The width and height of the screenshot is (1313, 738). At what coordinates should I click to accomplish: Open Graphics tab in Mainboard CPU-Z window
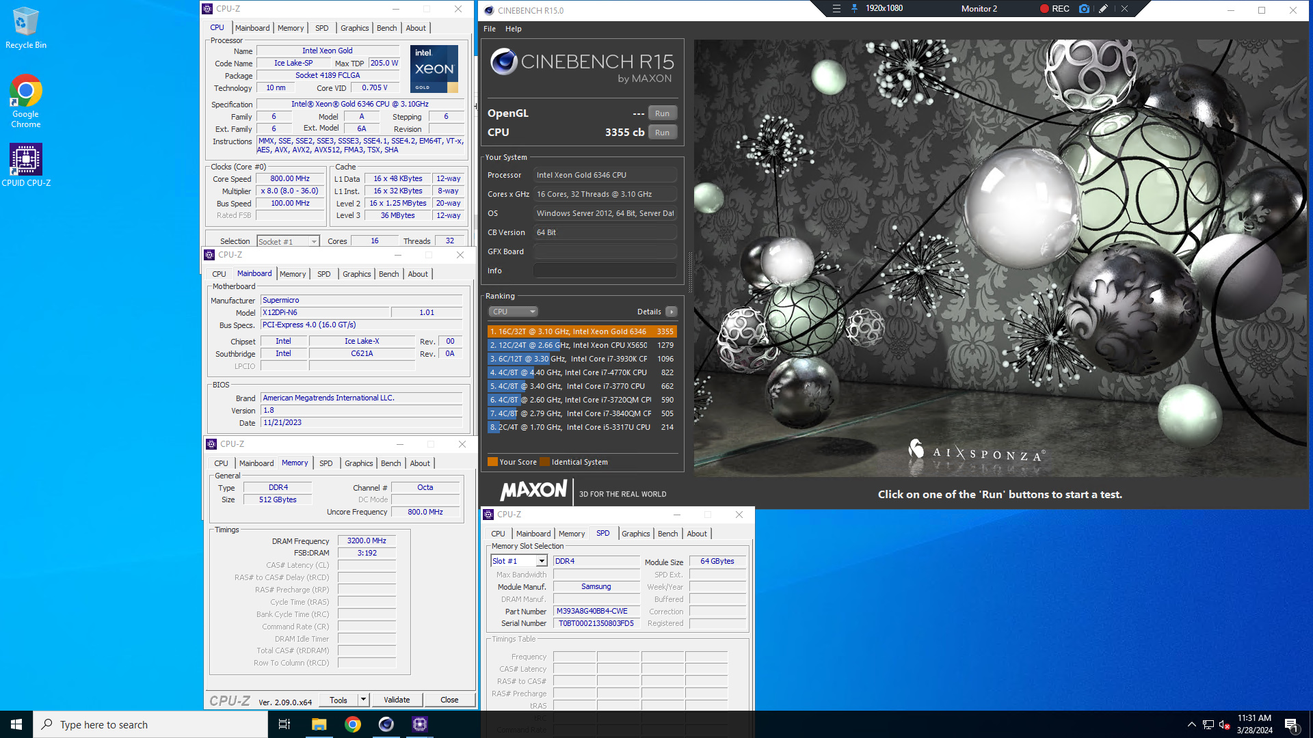point(356,274)
